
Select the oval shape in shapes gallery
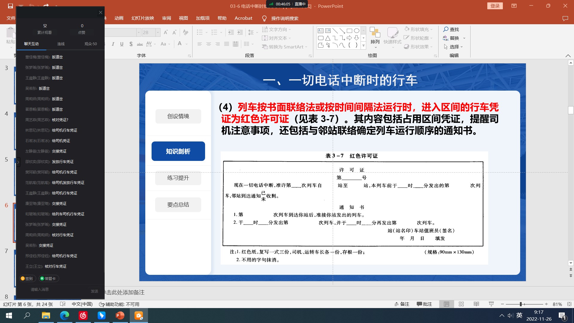357,31
